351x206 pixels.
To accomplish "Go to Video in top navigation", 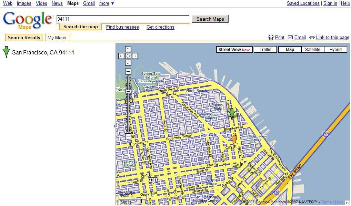I will 41,3.
